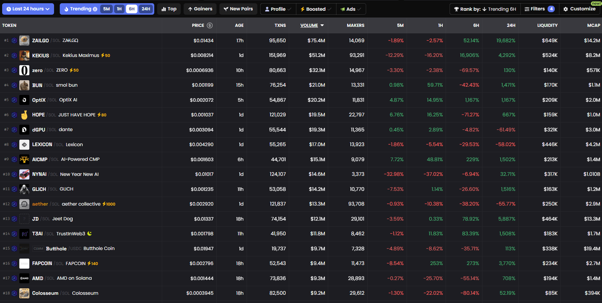
Task: Switch trending timeframe to 1H
Action: tap(119, 9)
